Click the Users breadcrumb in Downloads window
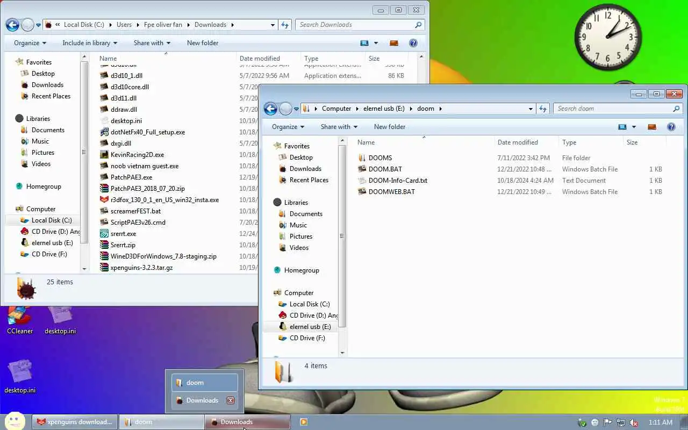 tap(124, 25)
